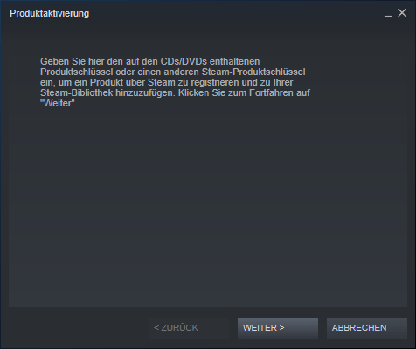Screen dimensions: 416x349
Task: Click the Produktaktivierung title text
Action: pos(50,13)
